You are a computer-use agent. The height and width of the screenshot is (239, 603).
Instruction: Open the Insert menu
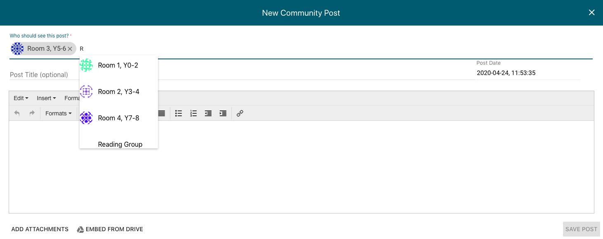coord(46,98)
